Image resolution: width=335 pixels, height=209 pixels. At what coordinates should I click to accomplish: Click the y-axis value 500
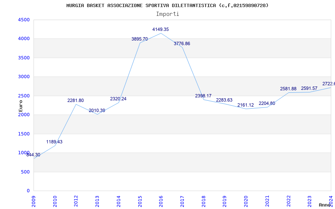25,172
